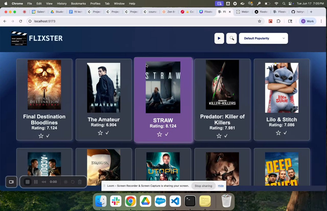327x211 pixels.
Task: Delete the Loom recording with the trash icon
Action: point(80,182)
